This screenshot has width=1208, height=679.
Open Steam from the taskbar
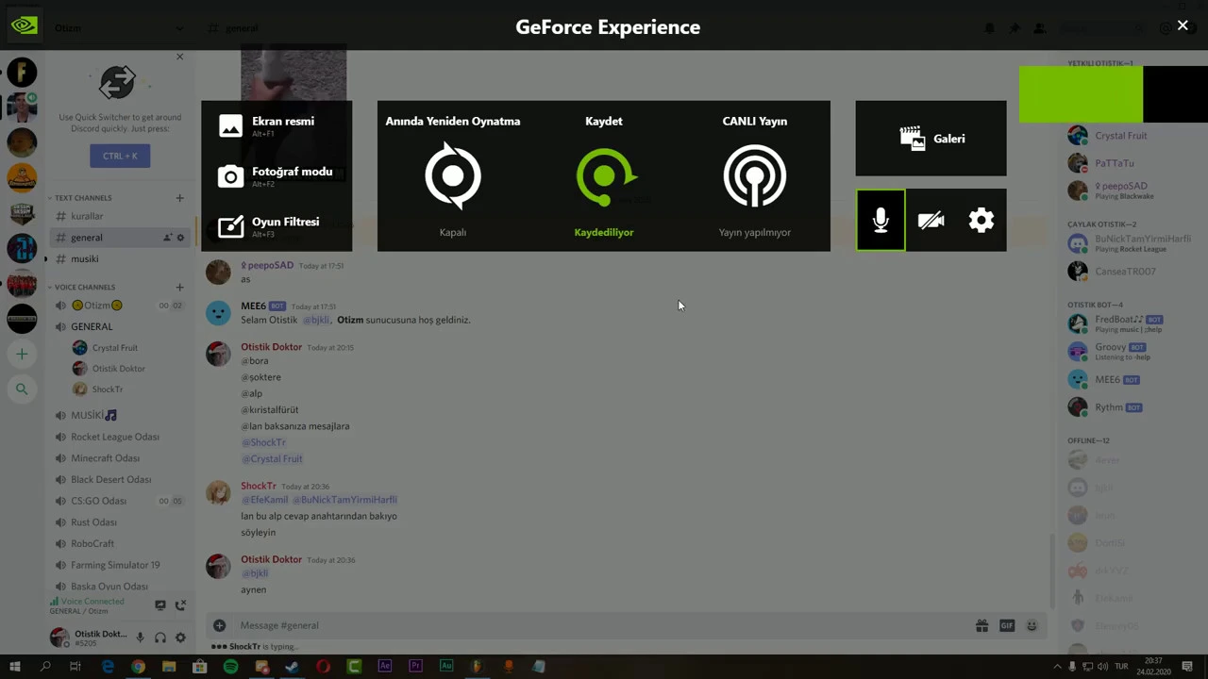[292, 667]
